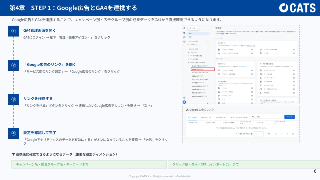Open the Reports icon in GA4 rail
Viewport: 320px width, 180px height.
point(184,33)
